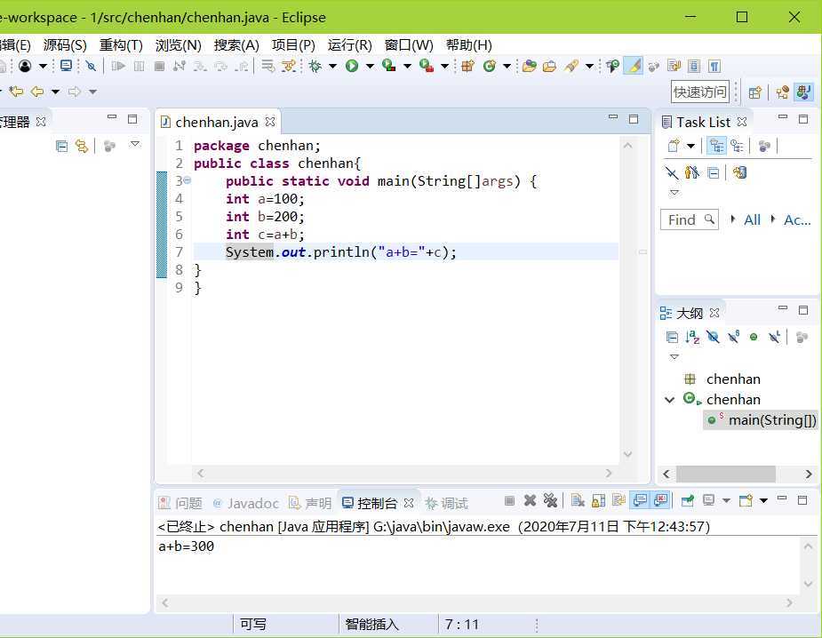Click the green Run button
822x638 pixels.
click(x=352, y=66)
